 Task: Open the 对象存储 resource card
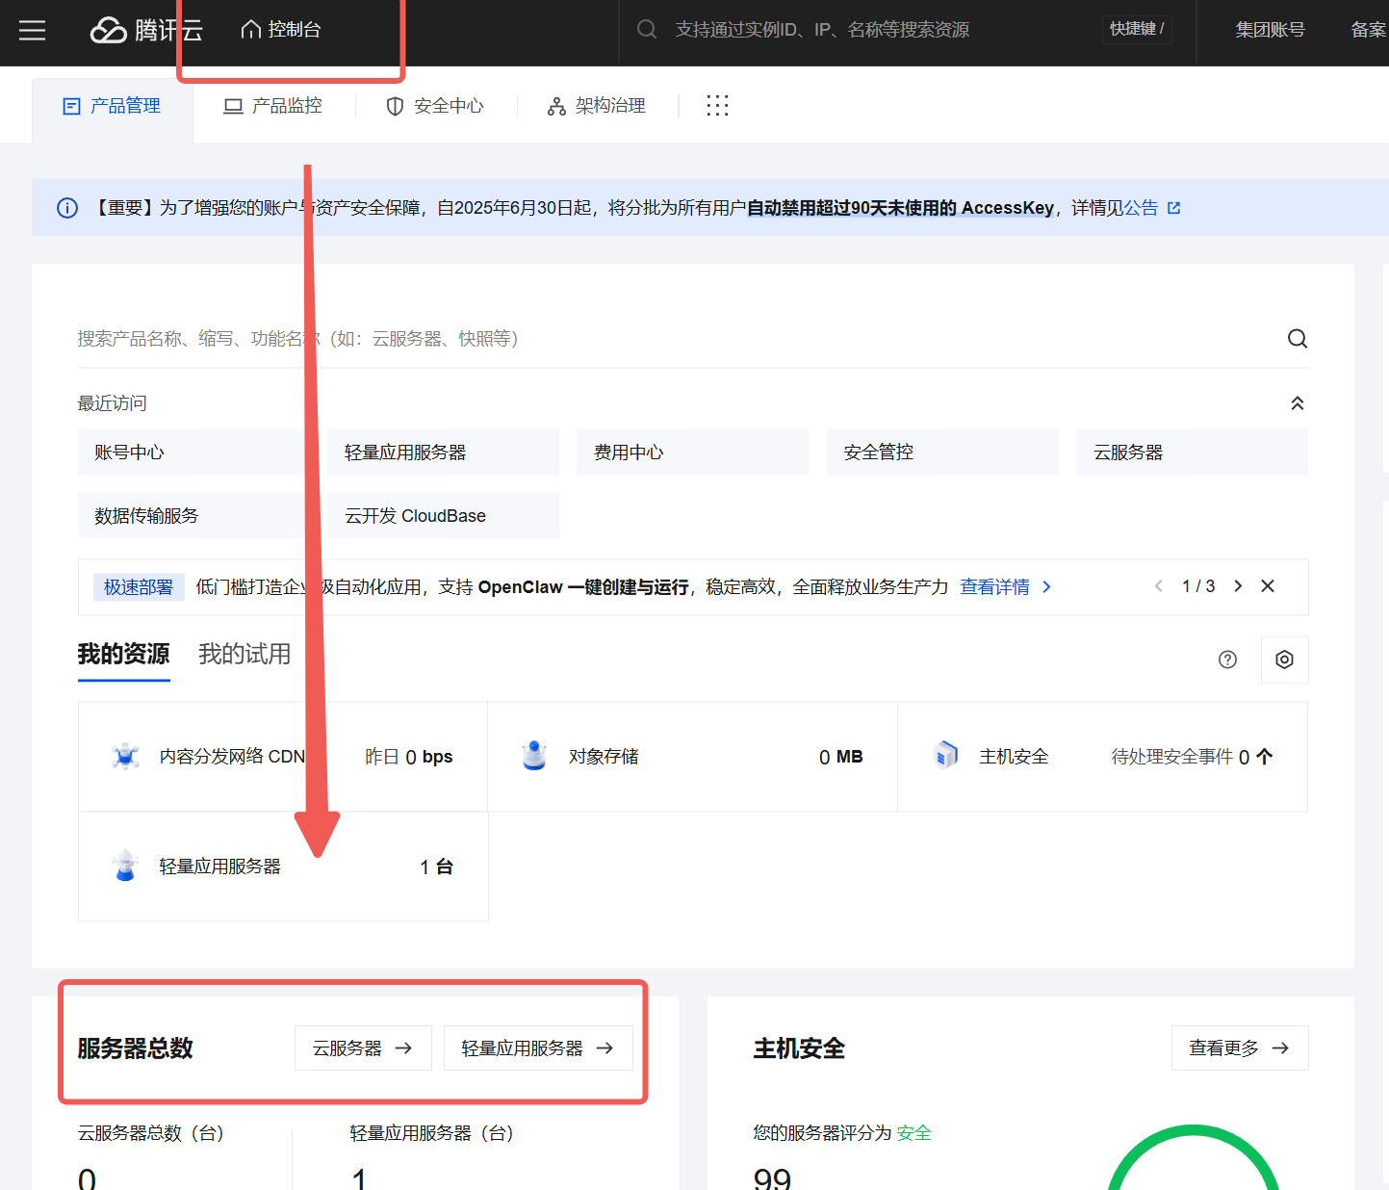(x=692, y=757)
